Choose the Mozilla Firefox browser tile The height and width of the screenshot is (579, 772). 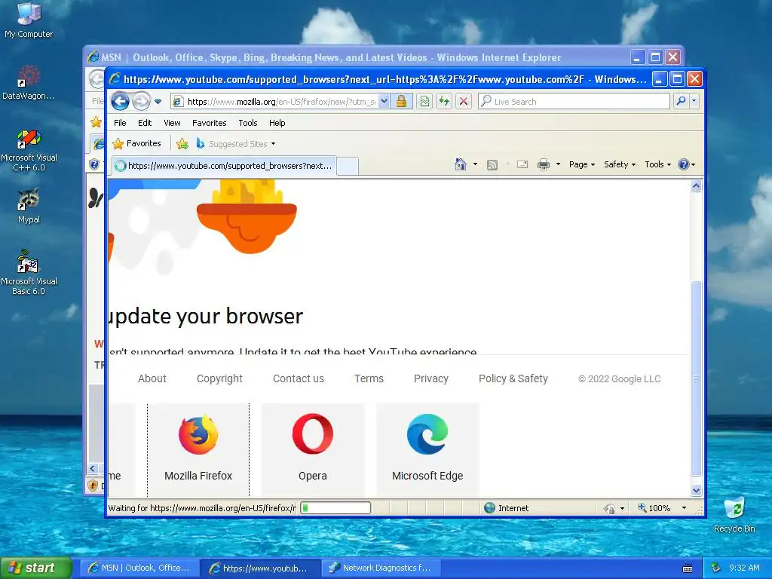[198, 449]
